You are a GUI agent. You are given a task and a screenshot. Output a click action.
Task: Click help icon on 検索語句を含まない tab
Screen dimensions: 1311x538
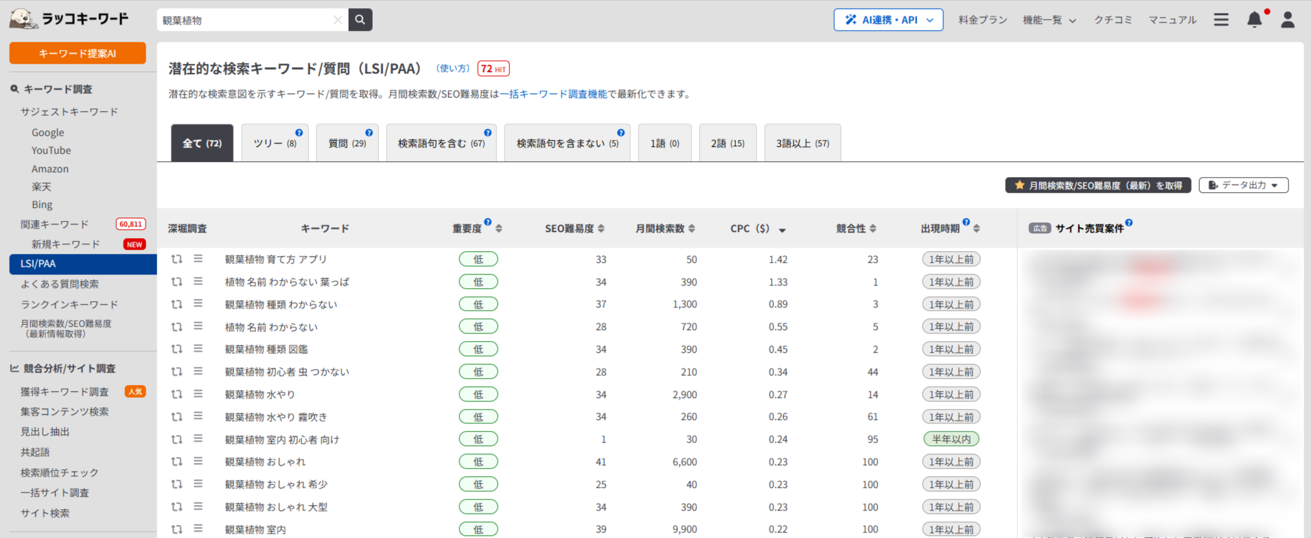(621, 132)
